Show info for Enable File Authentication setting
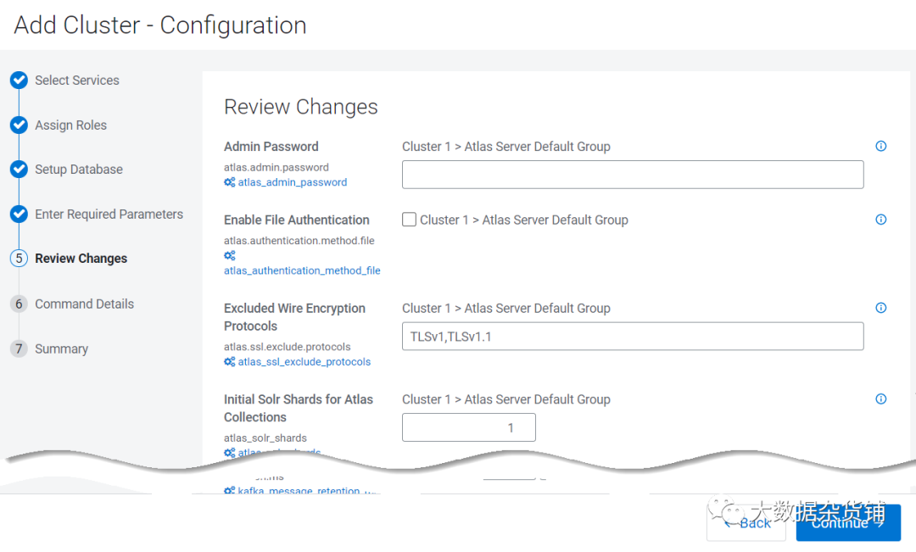 coord(881,220)
